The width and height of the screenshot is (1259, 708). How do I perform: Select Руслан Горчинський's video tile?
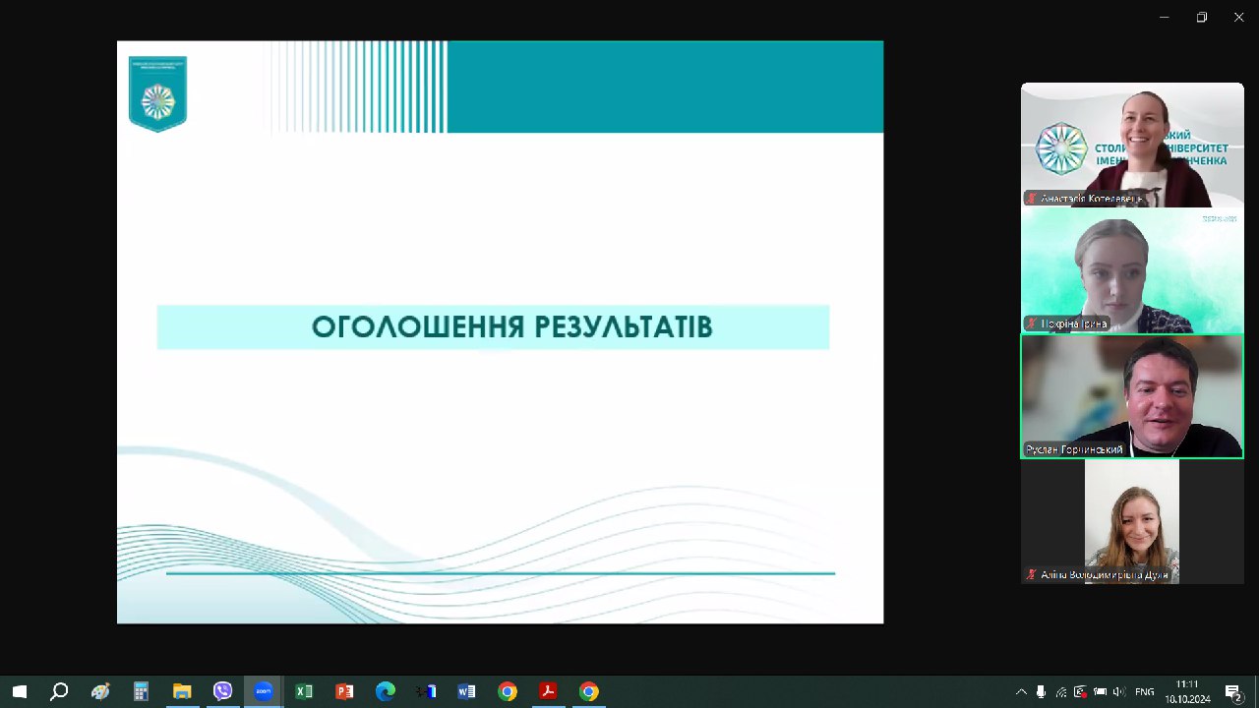pyautogui.click(x=1131, y=396)
